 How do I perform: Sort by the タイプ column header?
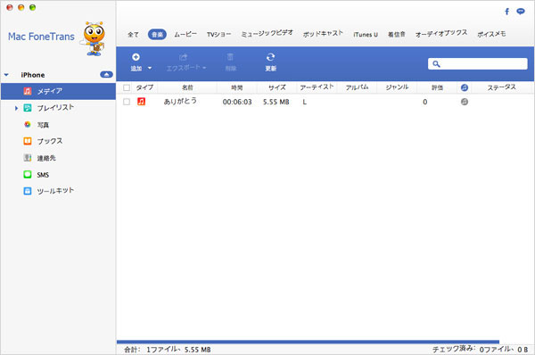(144, 87)
